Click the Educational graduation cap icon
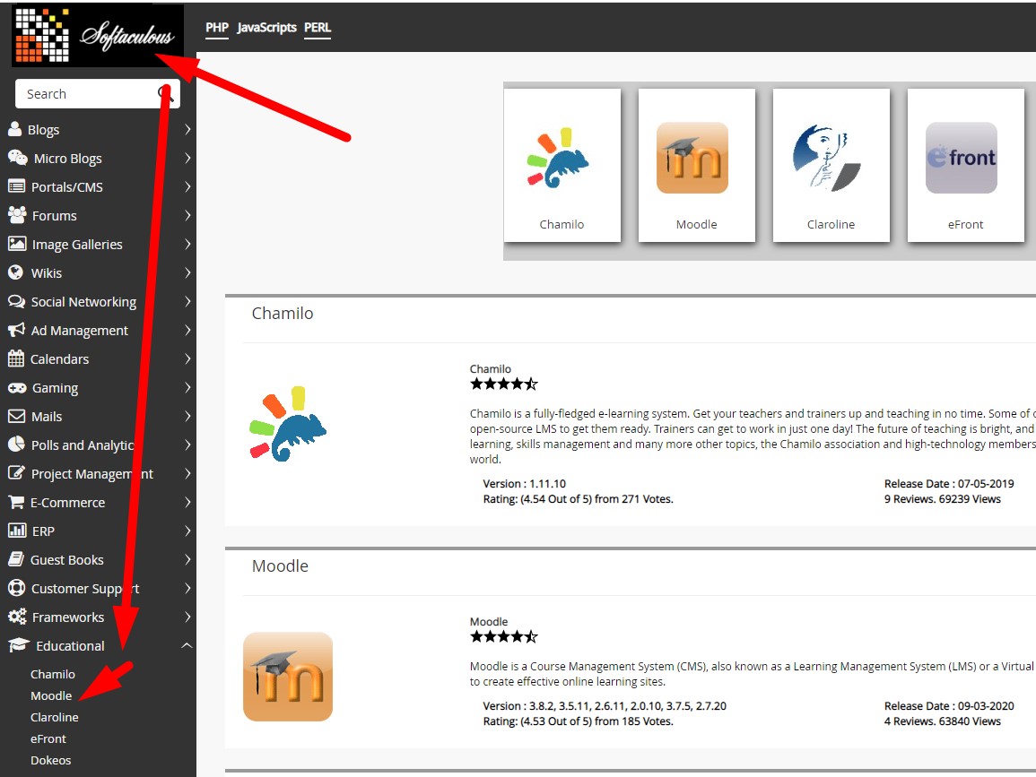Viewport: 1036px width, 777px height. tap(19, 645)
